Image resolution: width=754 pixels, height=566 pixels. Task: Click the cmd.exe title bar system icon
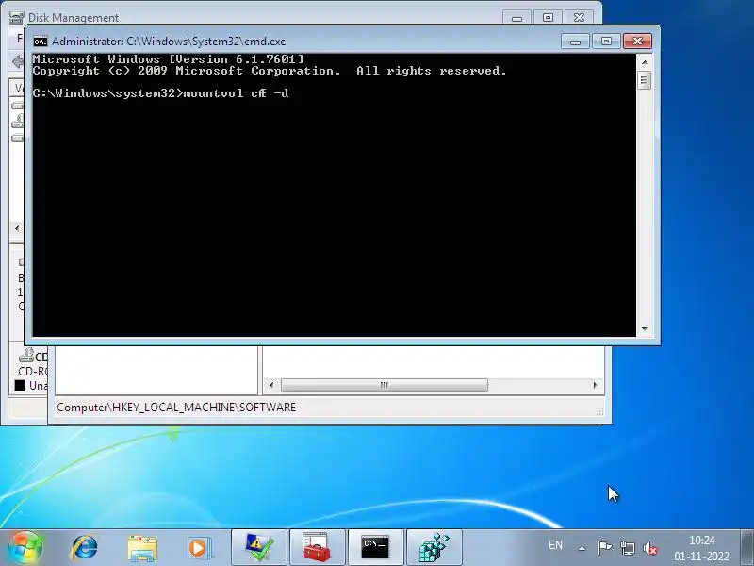[x=41, y=42]
